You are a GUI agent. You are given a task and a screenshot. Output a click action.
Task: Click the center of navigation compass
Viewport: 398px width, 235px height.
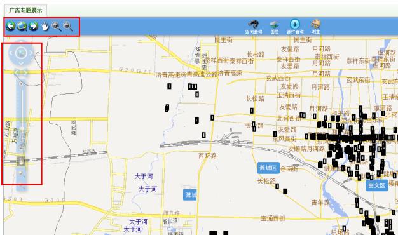21,53
